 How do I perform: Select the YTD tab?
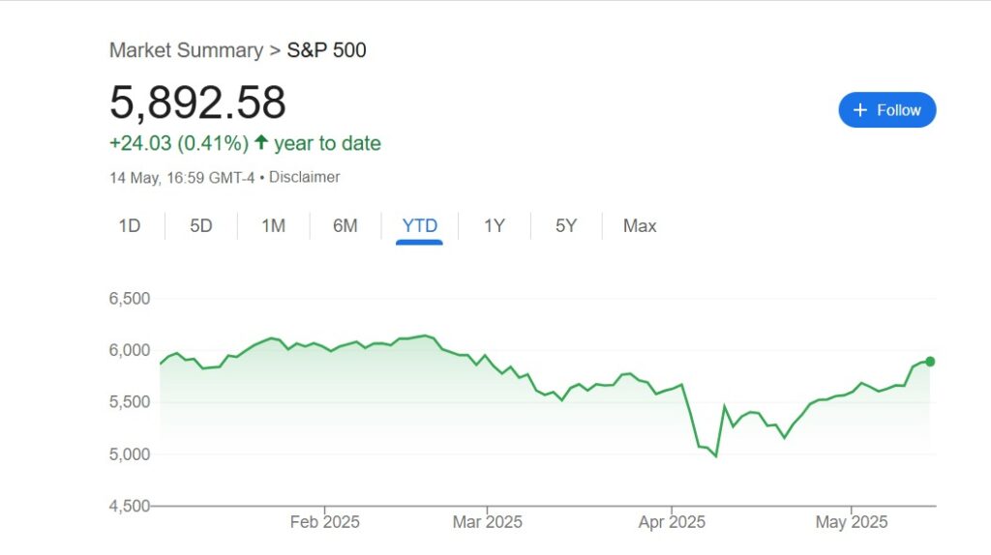(x=420, y=226)
